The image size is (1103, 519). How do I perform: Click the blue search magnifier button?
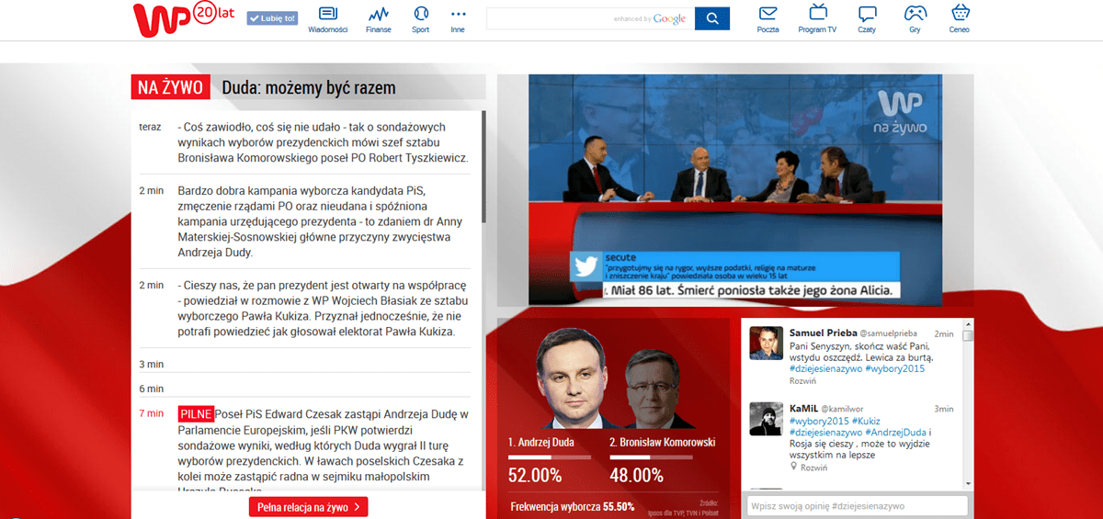[x=712, y=18]
